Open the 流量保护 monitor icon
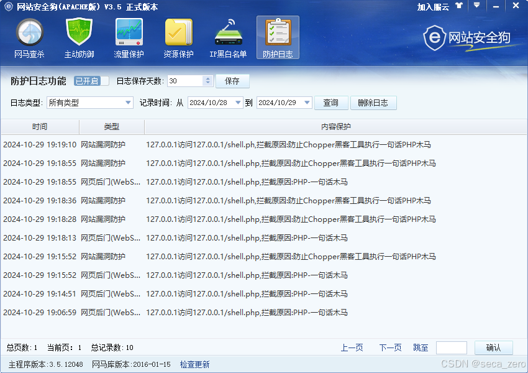The width and height of the screenshot is (528, 373). (x=129, y=38)
